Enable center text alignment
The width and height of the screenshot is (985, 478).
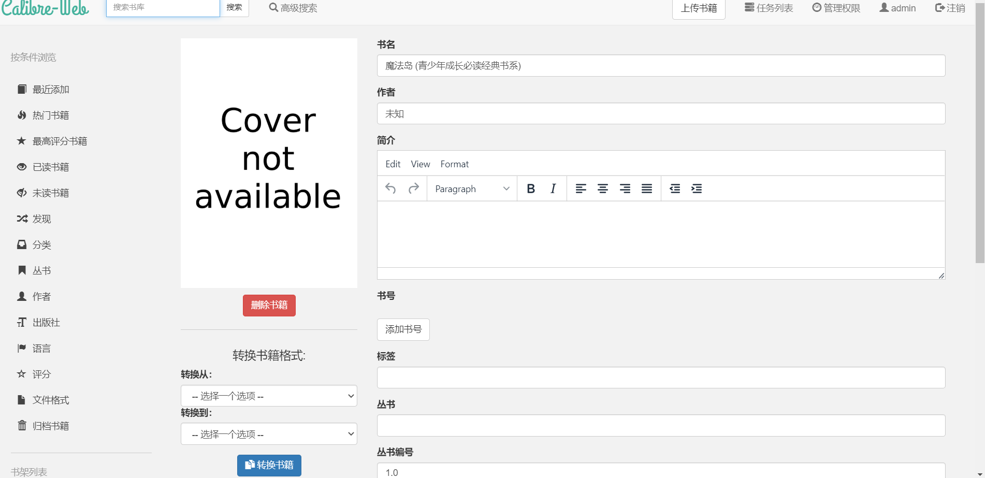coord(603,189)
